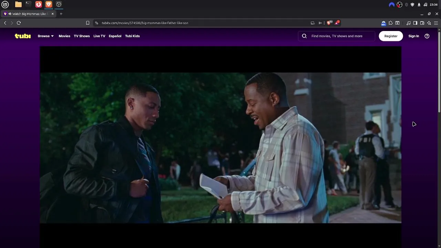Open the sound music-note tray icon
This screenshot has height=248, width=441.
[425, 4]
